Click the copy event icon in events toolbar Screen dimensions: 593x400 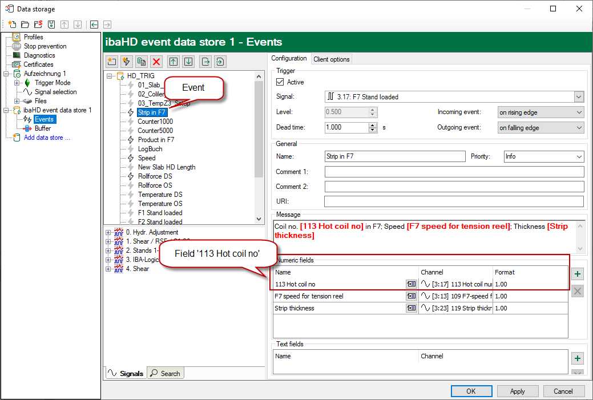141,62
